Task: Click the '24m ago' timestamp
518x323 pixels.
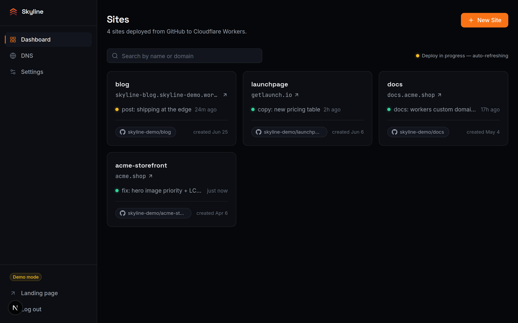Action: point(206,110)
